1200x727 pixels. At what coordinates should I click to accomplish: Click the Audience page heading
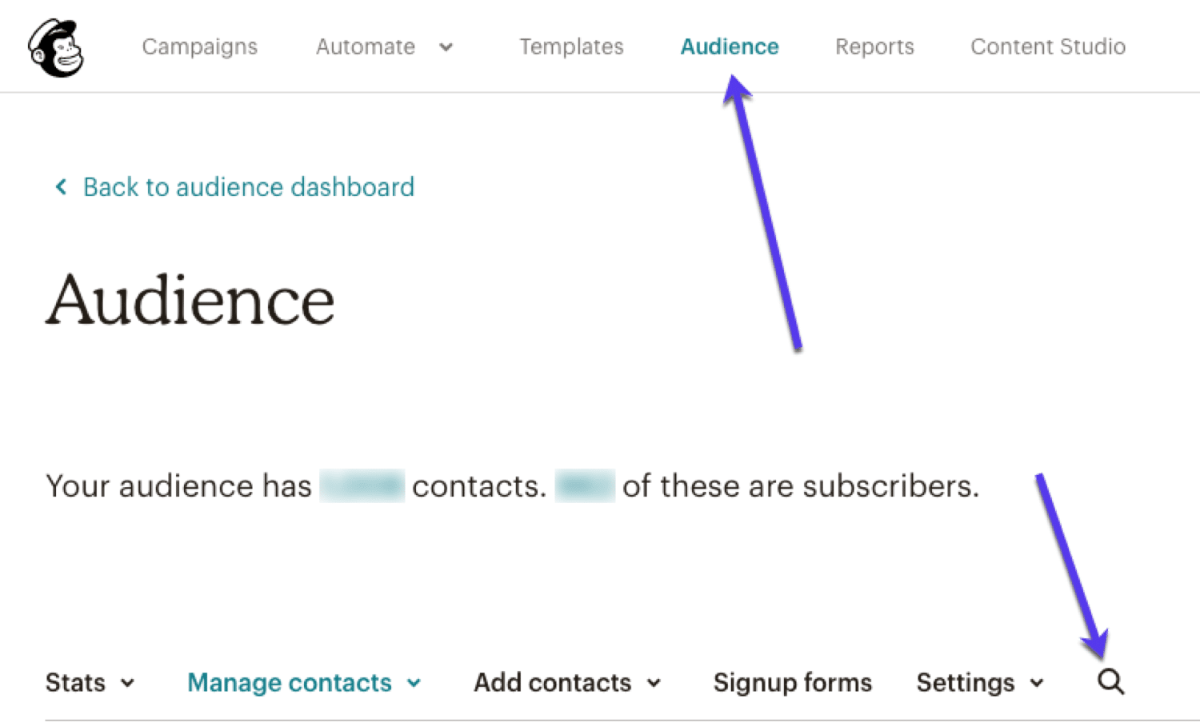(190, 300)
